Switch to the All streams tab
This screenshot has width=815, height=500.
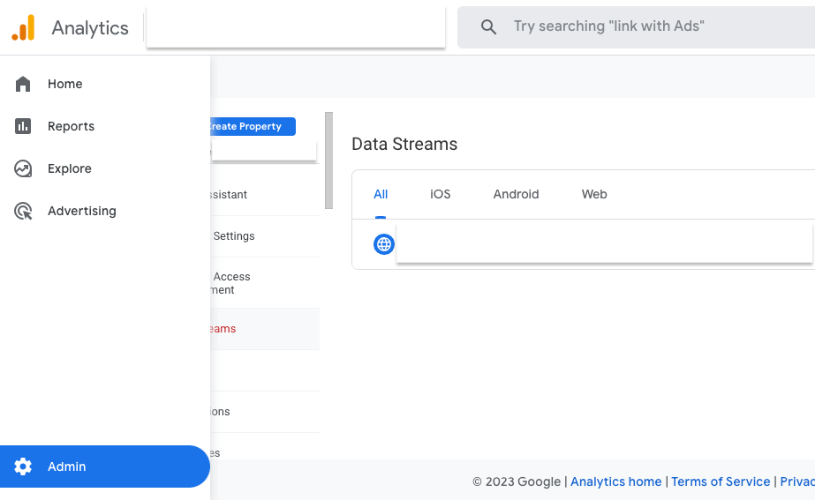[381, 194]
